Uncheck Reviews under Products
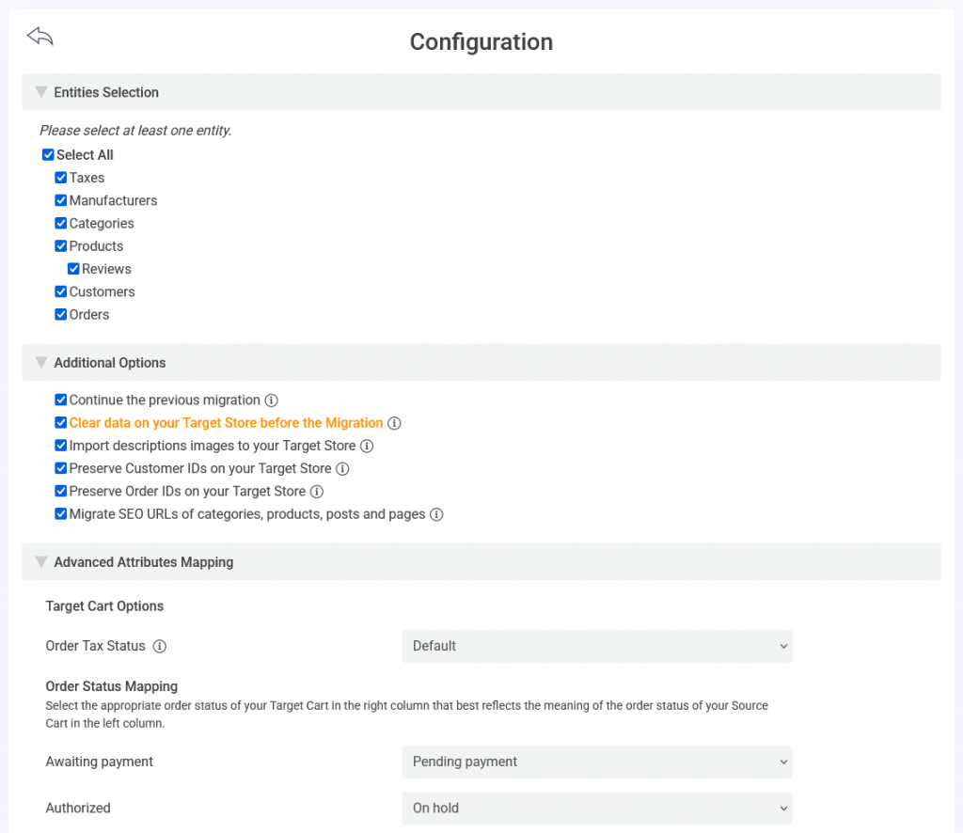 coord(73,269)
